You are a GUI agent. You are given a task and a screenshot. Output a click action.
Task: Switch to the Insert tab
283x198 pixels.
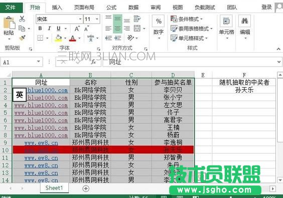click(x=57, y=8)
